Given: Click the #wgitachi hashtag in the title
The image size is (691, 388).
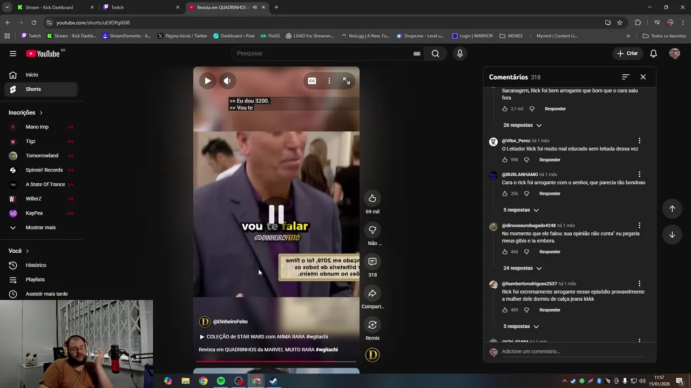Looking at the screenshot, I should coord(327,350).
